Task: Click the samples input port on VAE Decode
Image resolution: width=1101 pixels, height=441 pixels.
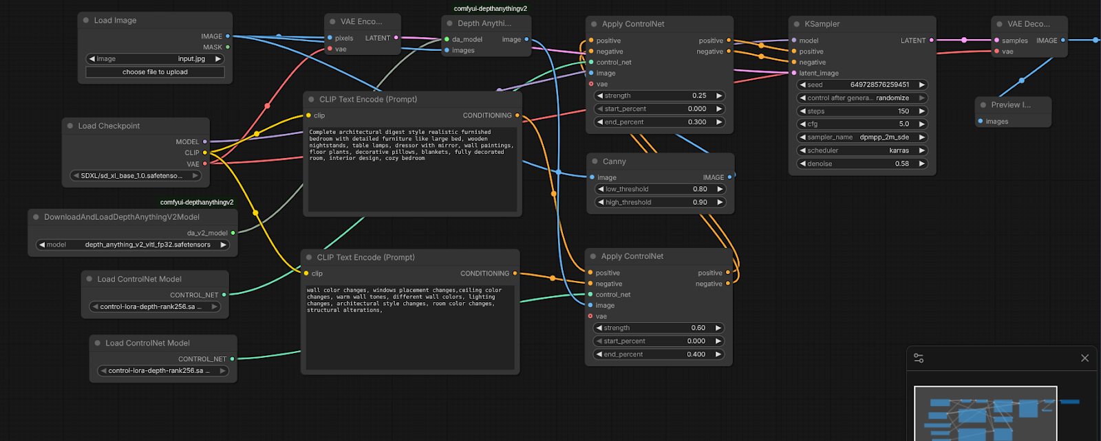Action: (x=997, y=41)
